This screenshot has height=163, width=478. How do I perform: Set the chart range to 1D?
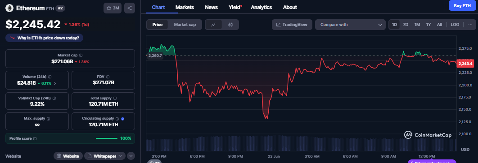click(394, 25)
